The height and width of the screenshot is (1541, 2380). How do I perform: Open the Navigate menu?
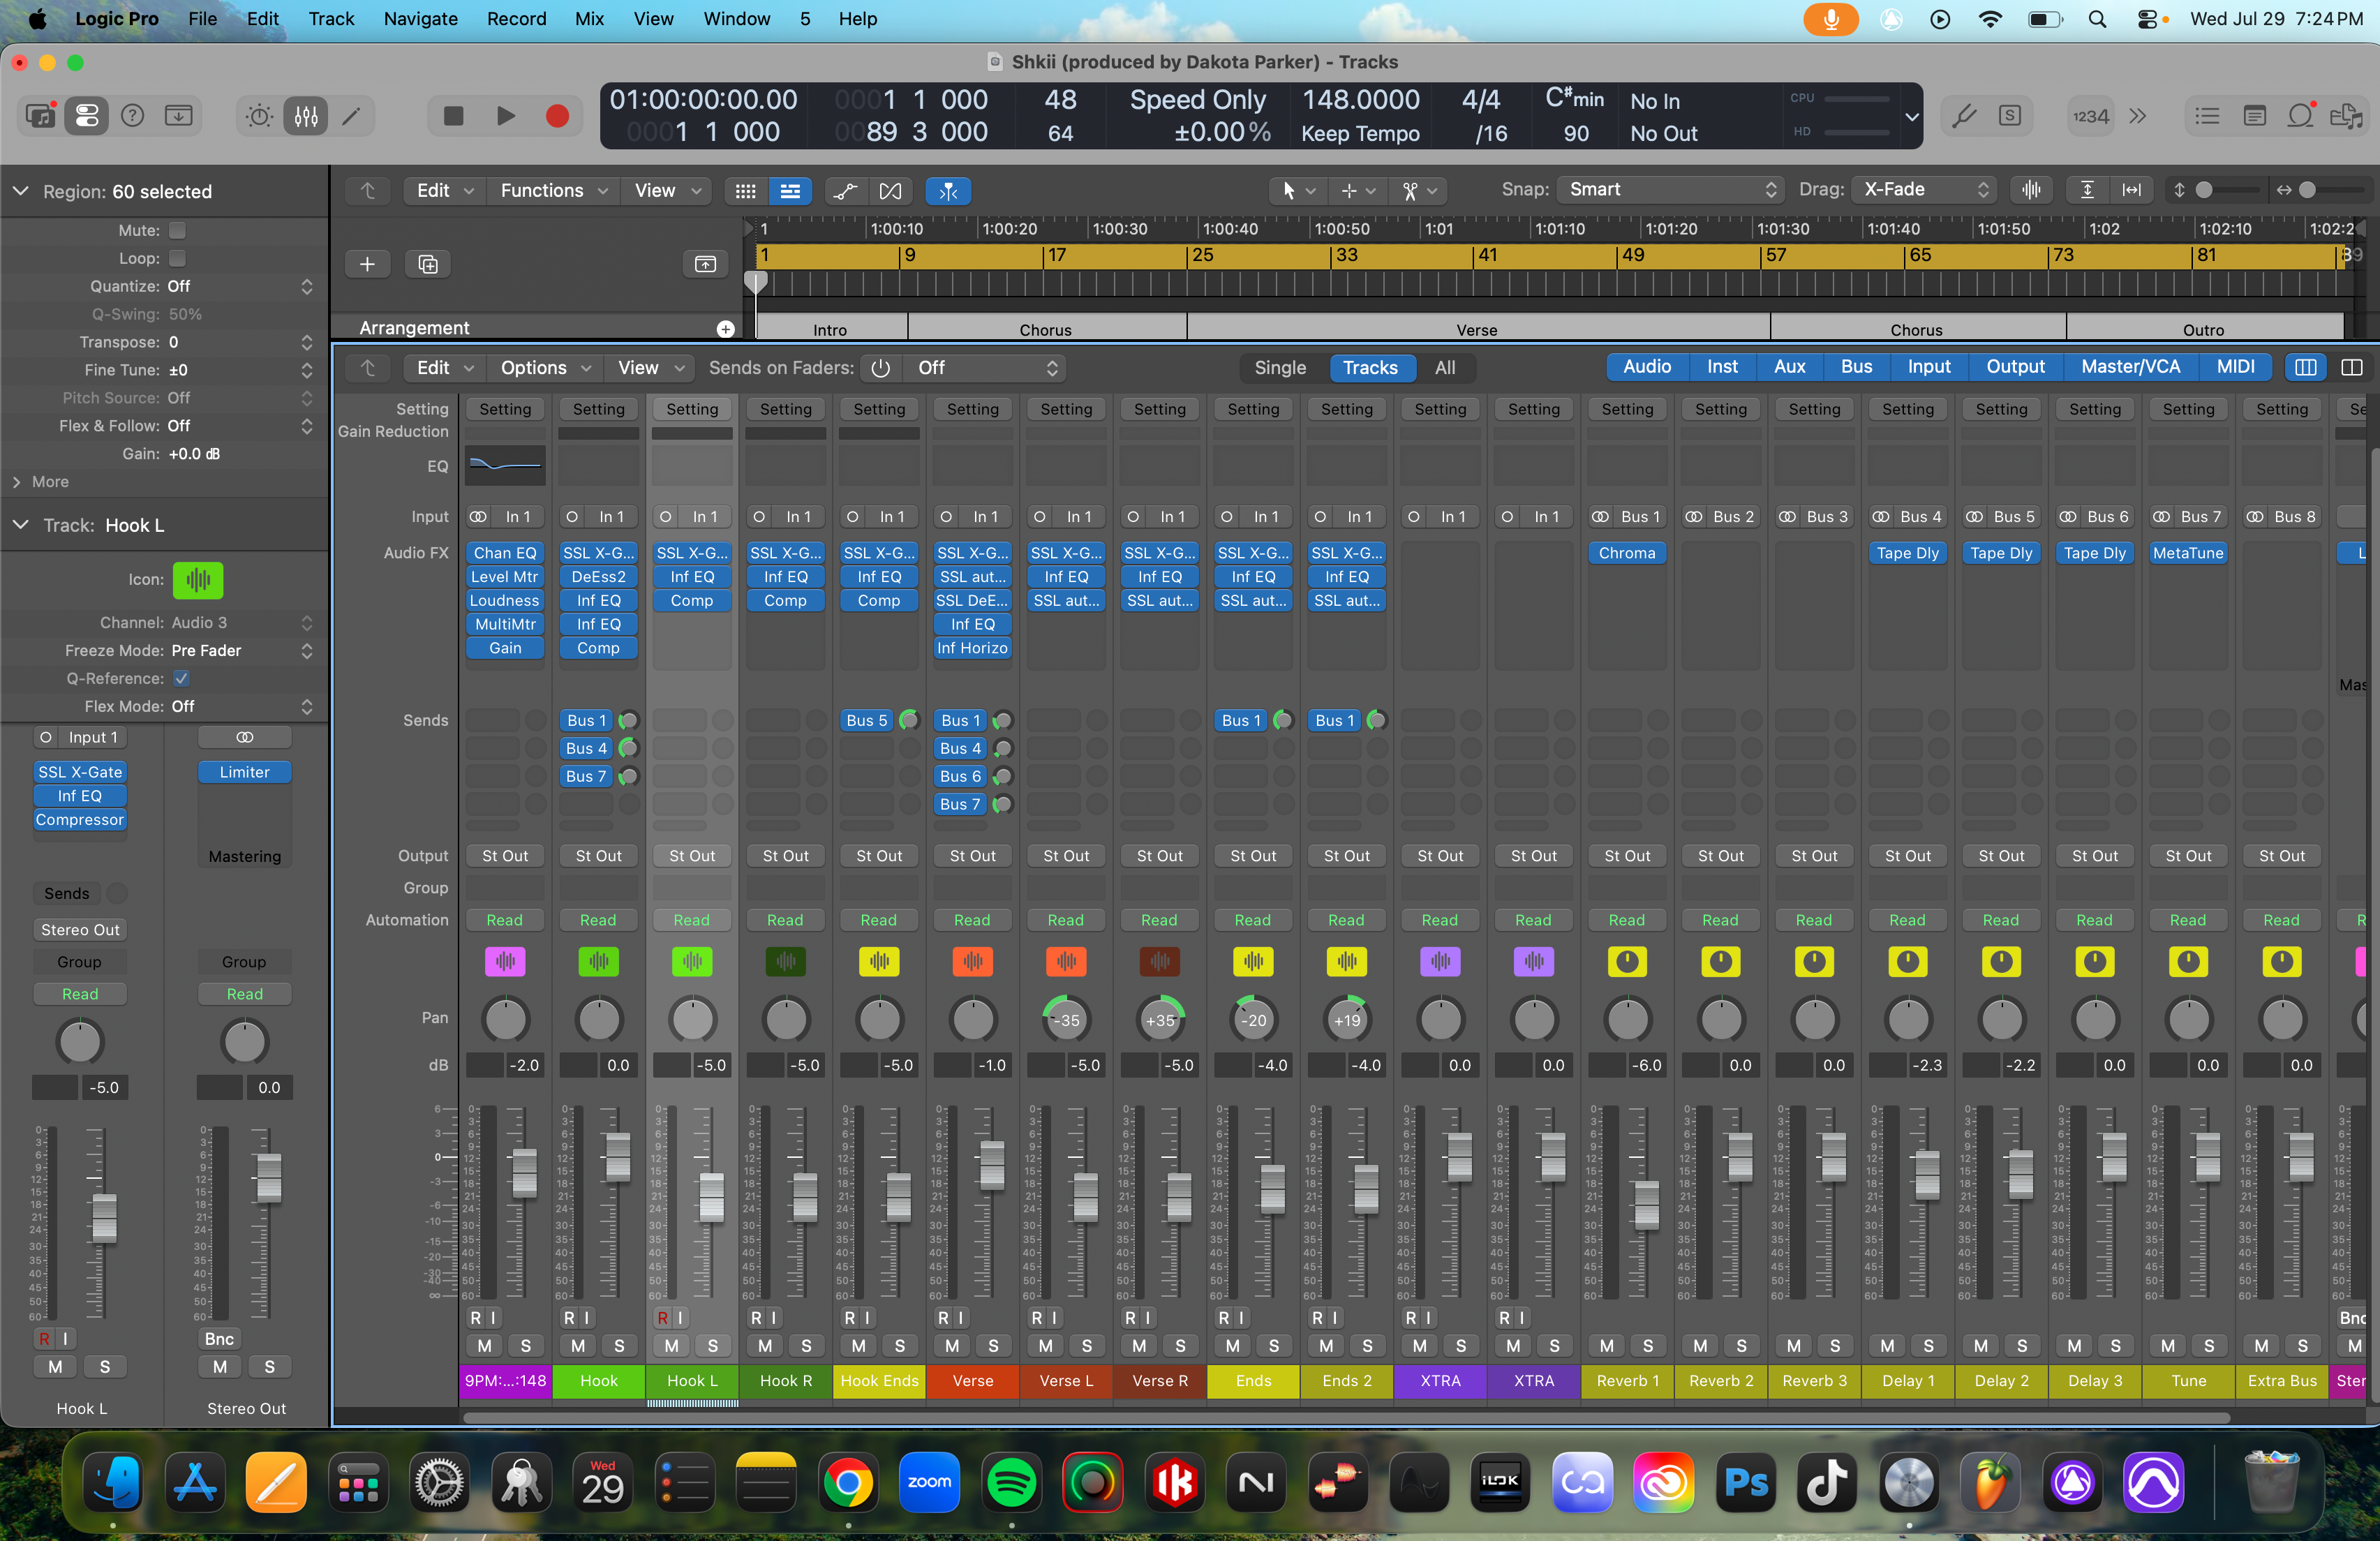420,18
